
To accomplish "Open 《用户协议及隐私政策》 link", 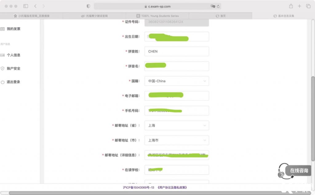I will pos(172,187).
